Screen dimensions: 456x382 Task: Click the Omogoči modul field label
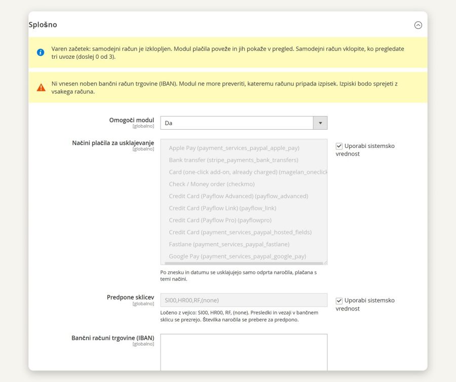(x=131, y=120)
